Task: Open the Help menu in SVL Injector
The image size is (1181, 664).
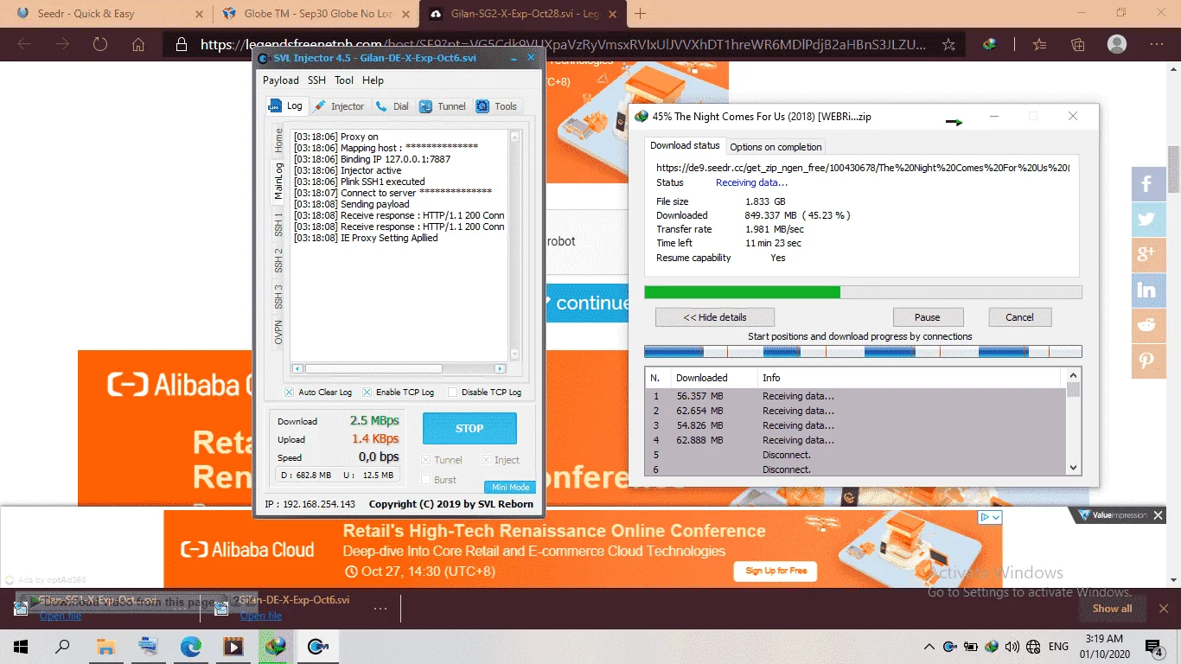Action: (x=373, y=80)
